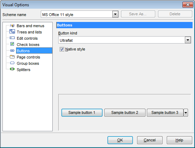This screenshot has height=148, width=195.
Task: Select Bars and menus in tree
Action: click(30, 26)
